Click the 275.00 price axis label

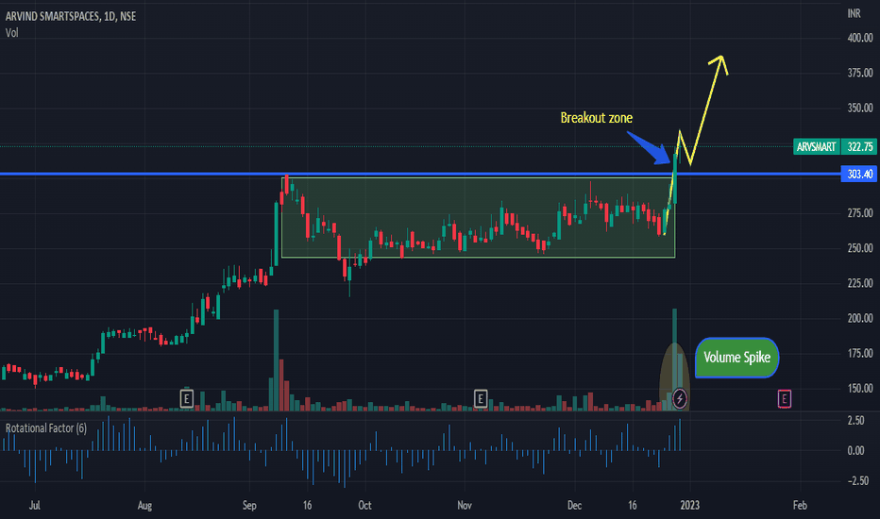(860, 213)
